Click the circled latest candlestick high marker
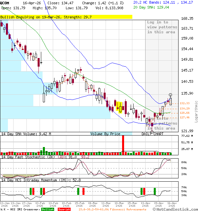This screenshot has height=211, width=198. (171, 95)
